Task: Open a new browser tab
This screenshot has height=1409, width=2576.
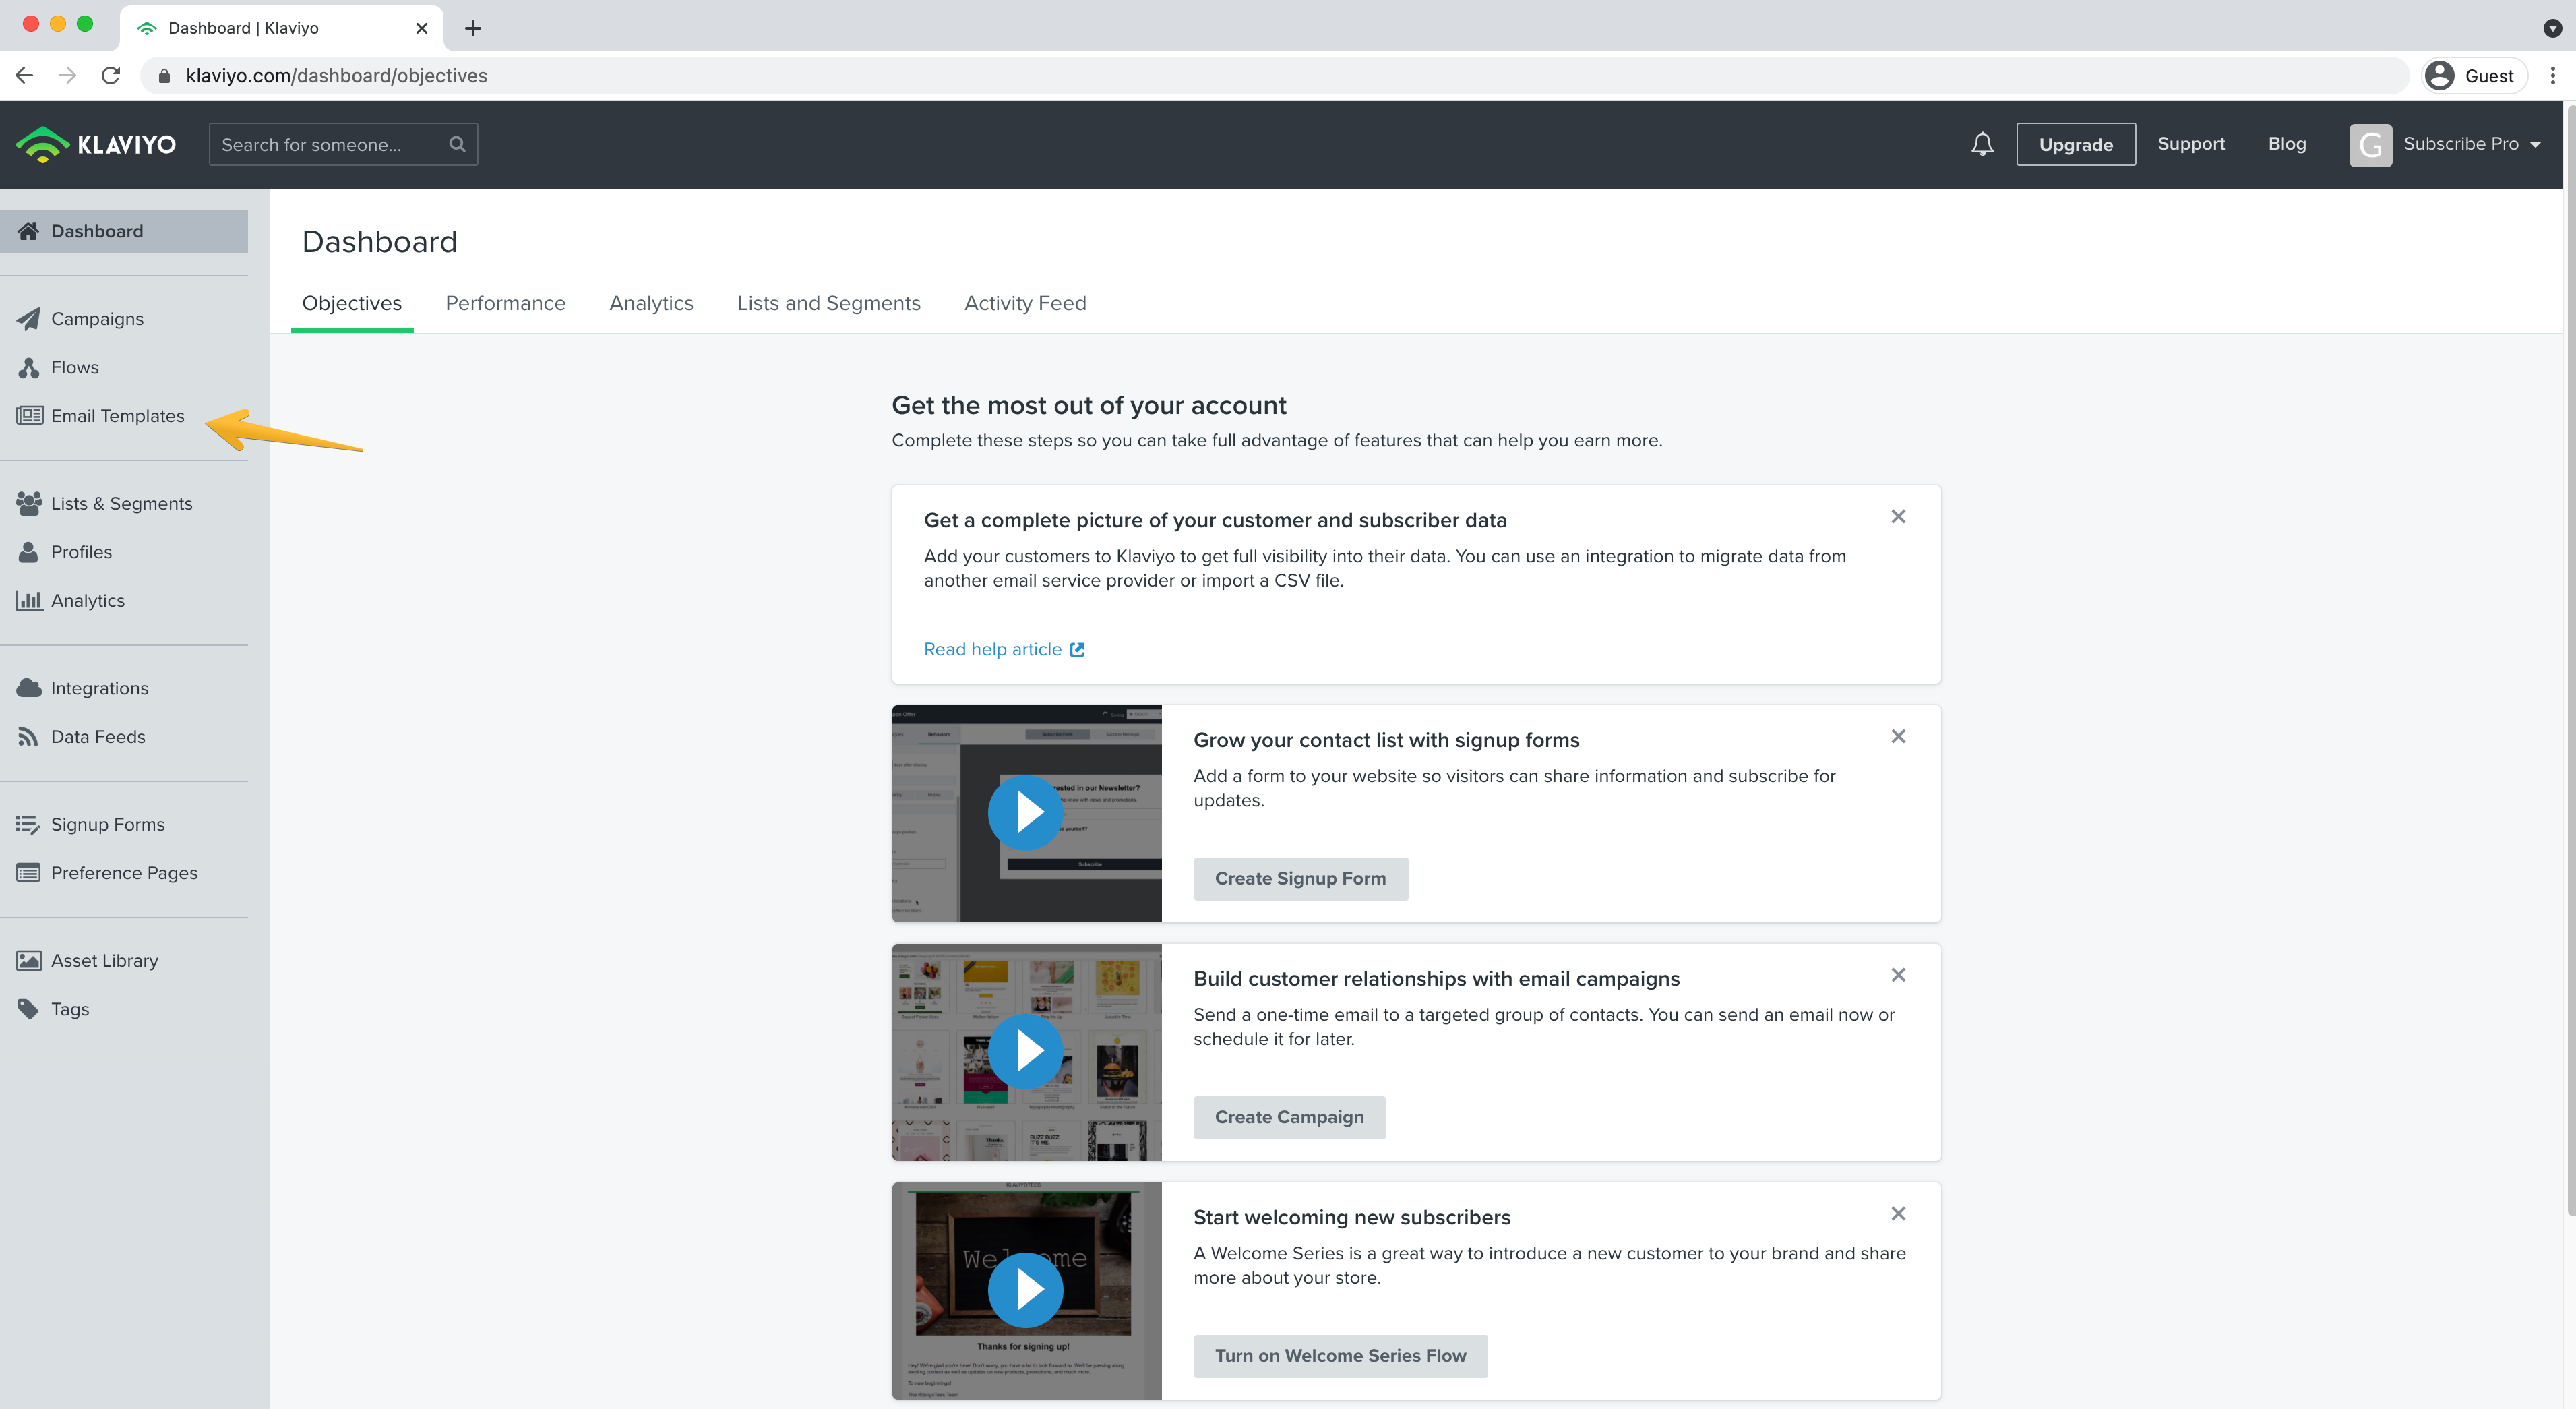Action: 473,28
